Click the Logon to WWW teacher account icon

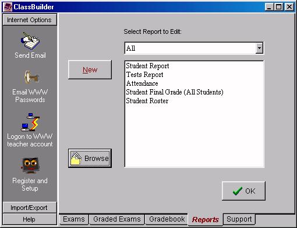30,122
